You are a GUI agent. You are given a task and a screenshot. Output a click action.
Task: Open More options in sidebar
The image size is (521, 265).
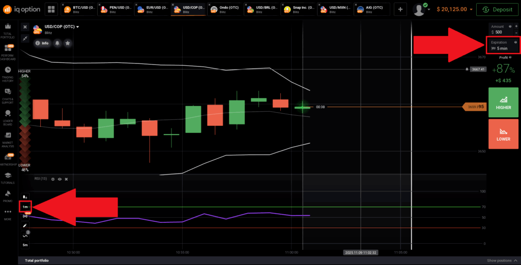8,215
